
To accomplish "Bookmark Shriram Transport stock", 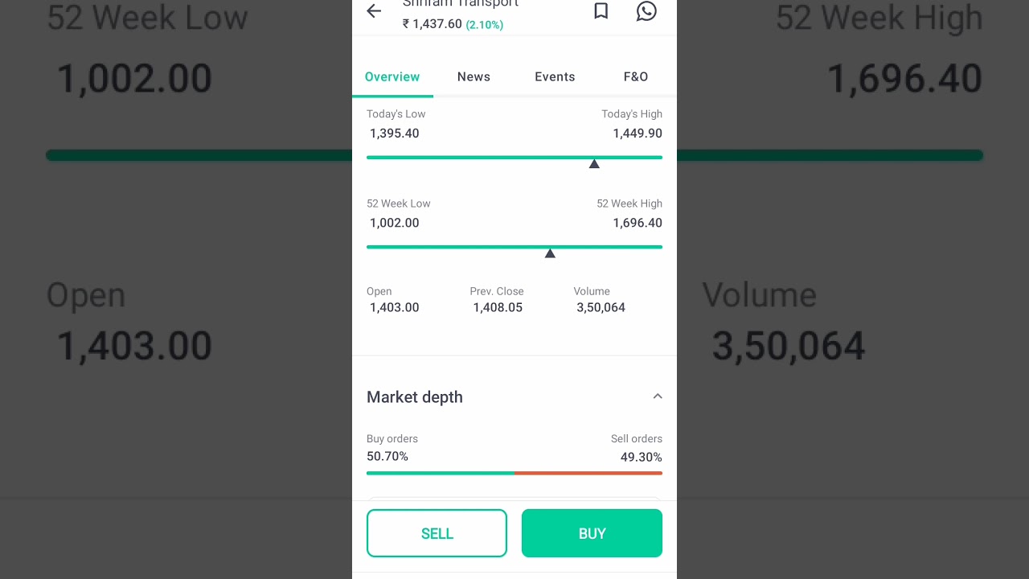I will (x=601, y=11).
